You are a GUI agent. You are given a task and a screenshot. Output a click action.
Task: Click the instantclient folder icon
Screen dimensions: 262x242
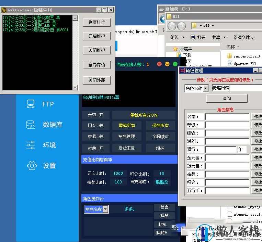click(x=230, y=56)
